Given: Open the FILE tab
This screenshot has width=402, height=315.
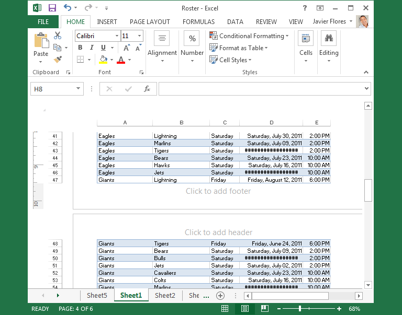Looking at the screenshot, I should (x=43, y=22).
